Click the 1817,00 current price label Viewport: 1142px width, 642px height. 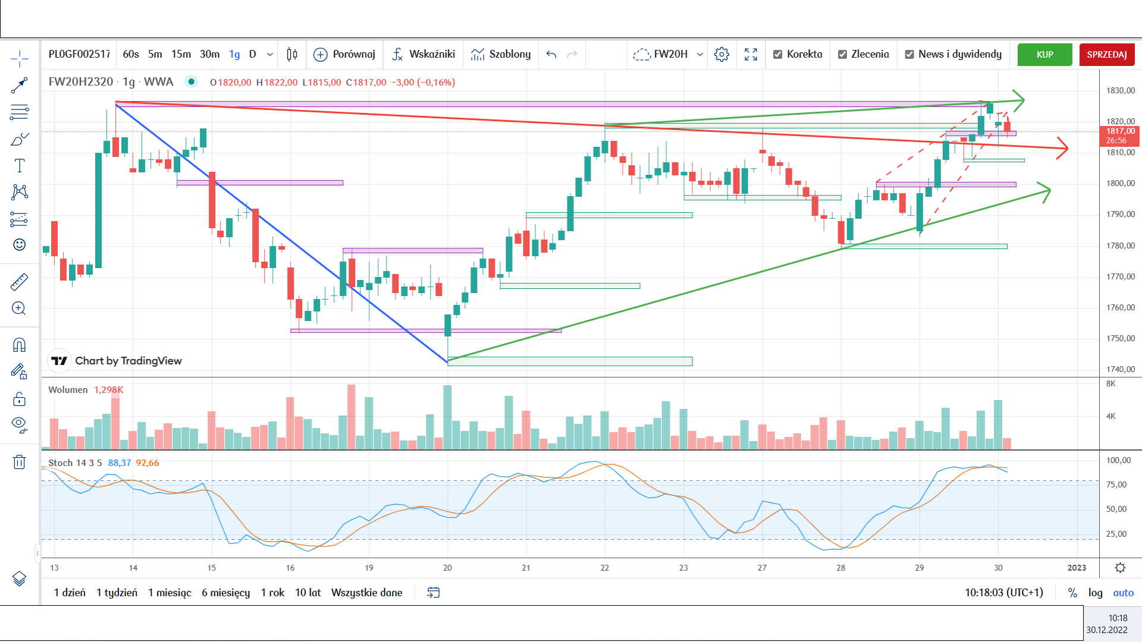(1119, 136)
